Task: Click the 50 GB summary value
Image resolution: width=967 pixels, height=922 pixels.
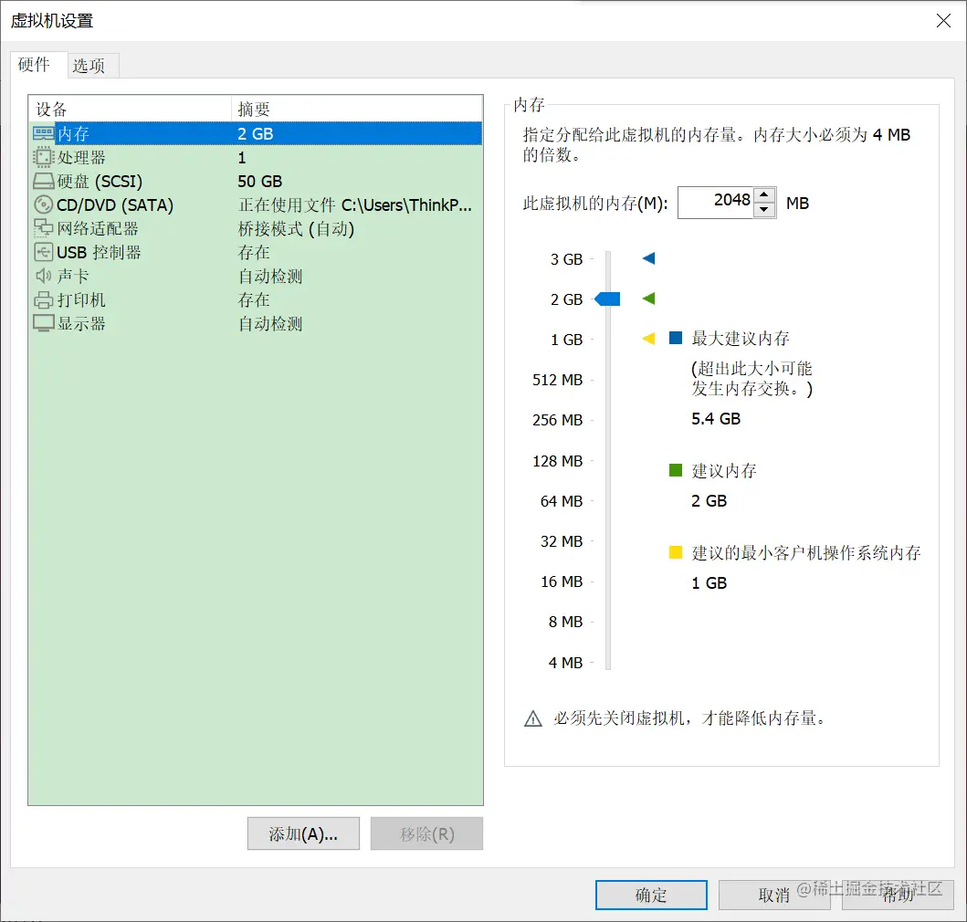Action: [259, 182]
